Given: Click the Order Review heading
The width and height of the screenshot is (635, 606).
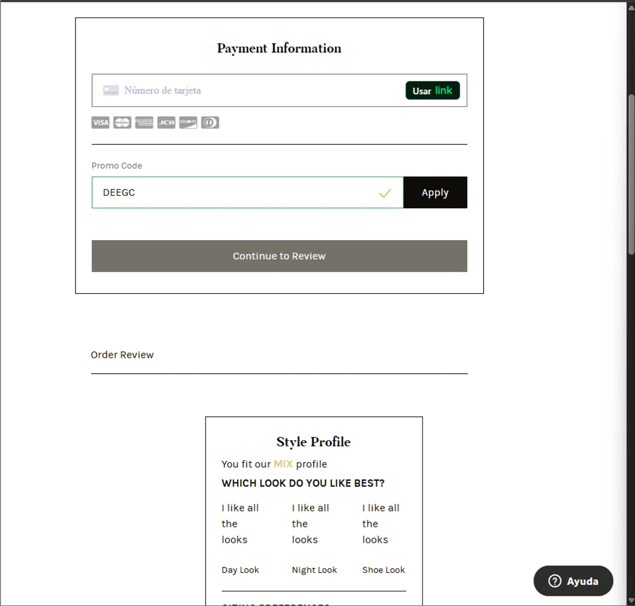Looking at the screenshot, I should (x=122, y=355).
